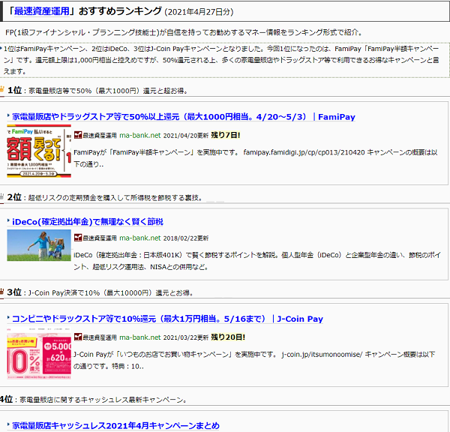This screenshot has width=450, height=432.
Task: Click the 2021/04/20更新 date text
Action: tap(186, 136)
